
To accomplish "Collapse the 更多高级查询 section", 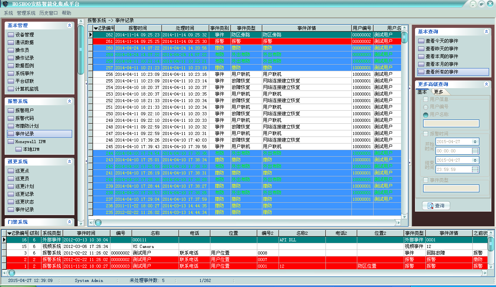I will (486, 84).
